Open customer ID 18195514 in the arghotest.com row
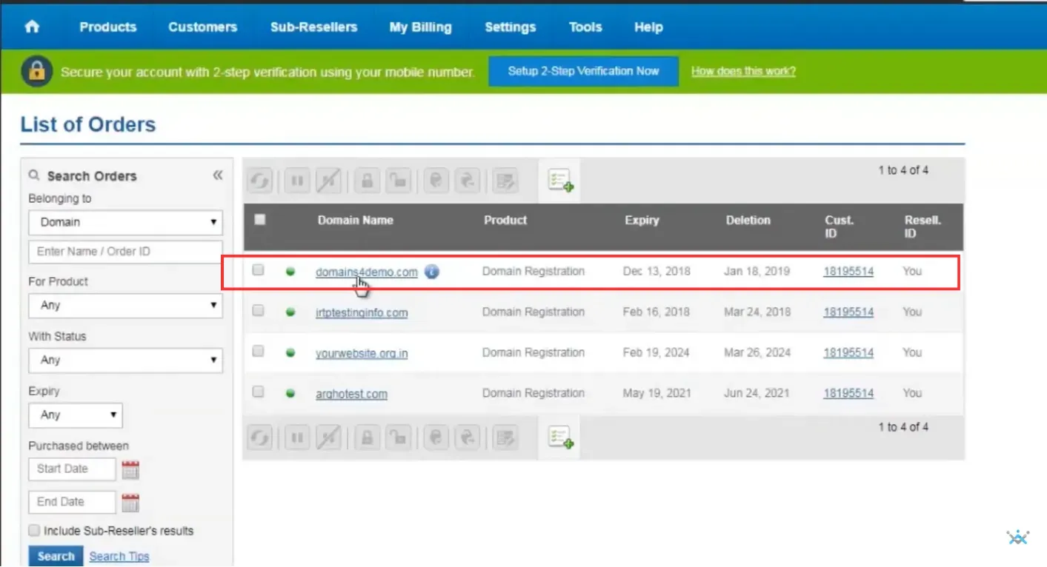1047x567 pixels. 848,393
